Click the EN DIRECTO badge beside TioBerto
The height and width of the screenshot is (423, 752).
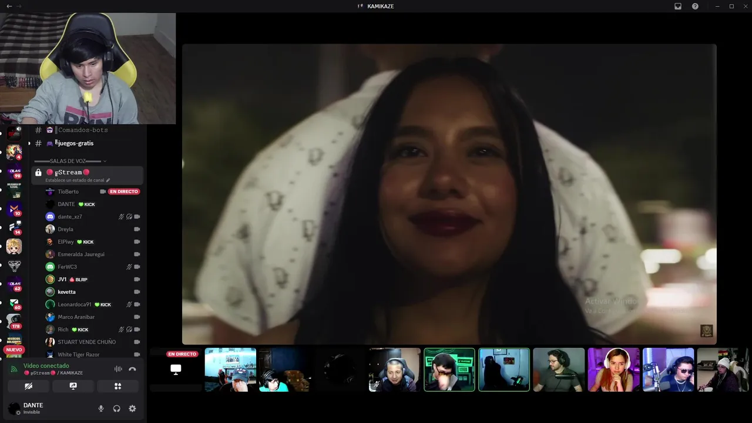[124, 192]
